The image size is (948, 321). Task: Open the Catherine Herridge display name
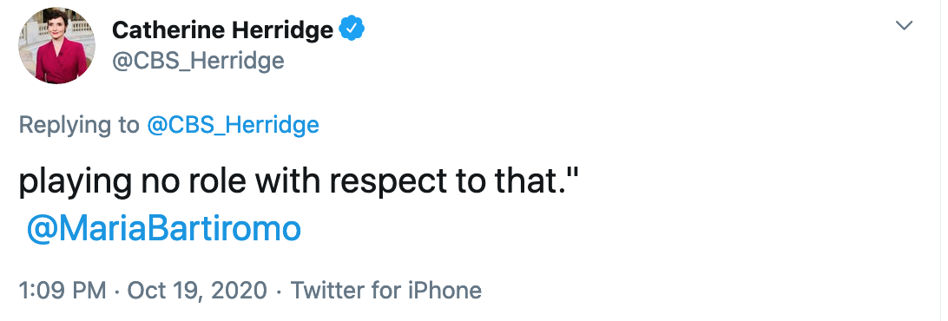222,29
